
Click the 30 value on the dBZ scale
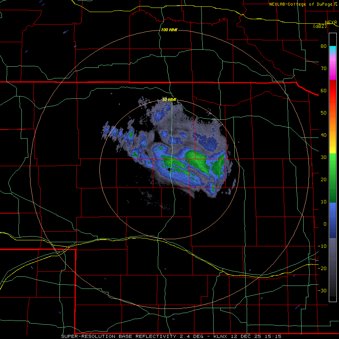point(324,157)
